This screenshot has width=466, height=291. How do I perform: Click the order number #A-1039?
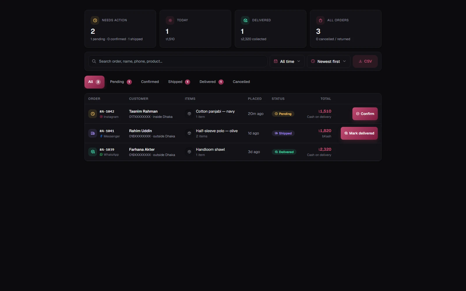click(107, 150)
